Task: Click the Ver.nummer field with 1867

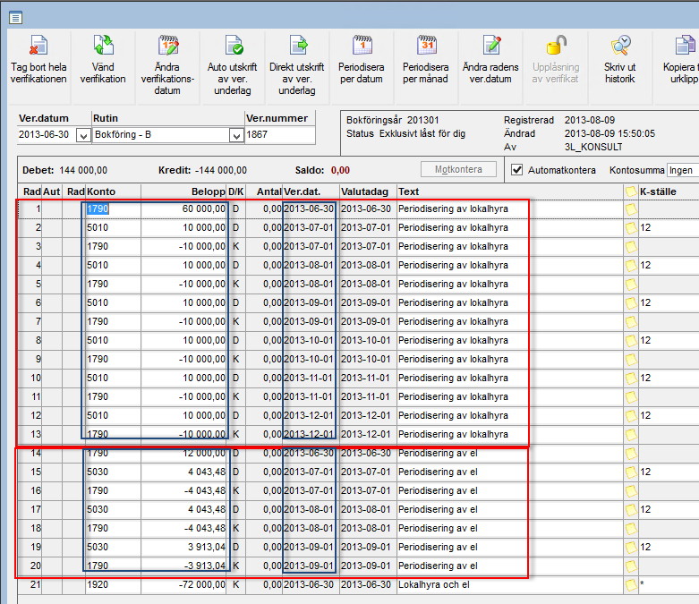Action: coord(280,134)
